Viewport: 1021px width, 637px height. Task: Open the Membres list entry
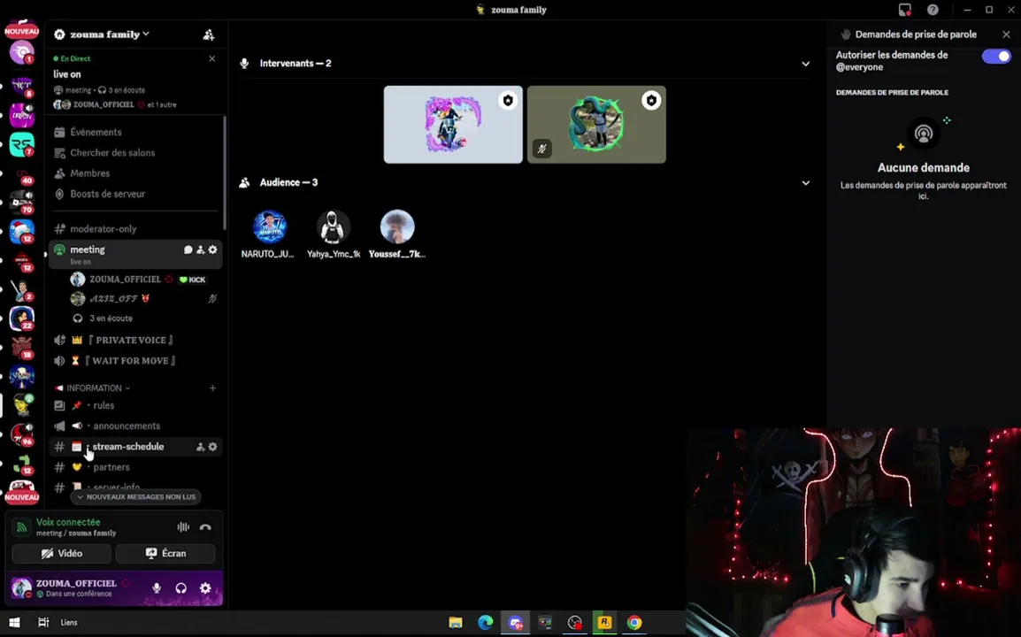pos(90,173)
